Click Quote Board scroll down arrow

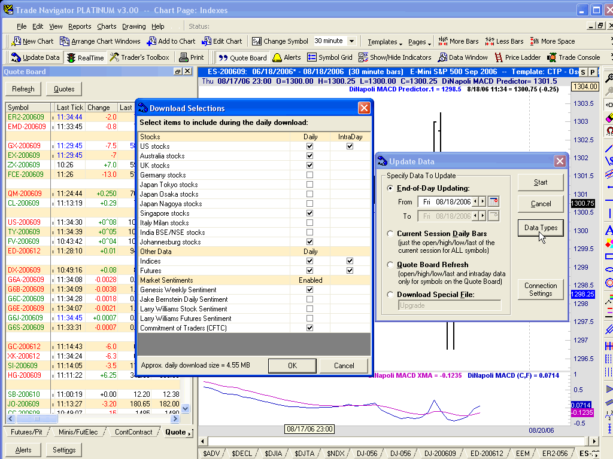pyautogui.click(x=186, y=409)
